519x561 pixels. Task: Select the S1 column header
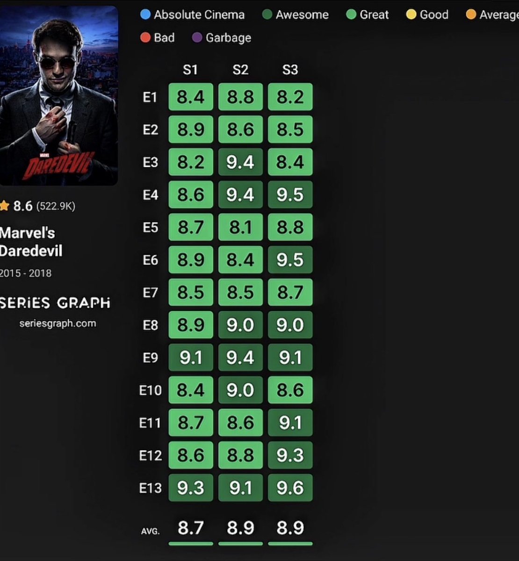(x=190, y=70)
